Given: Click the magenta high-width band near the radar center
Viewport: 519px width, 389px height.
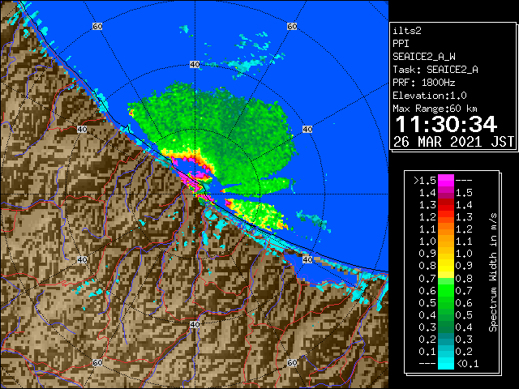Looking at the screenshot, I should point(194,182).
